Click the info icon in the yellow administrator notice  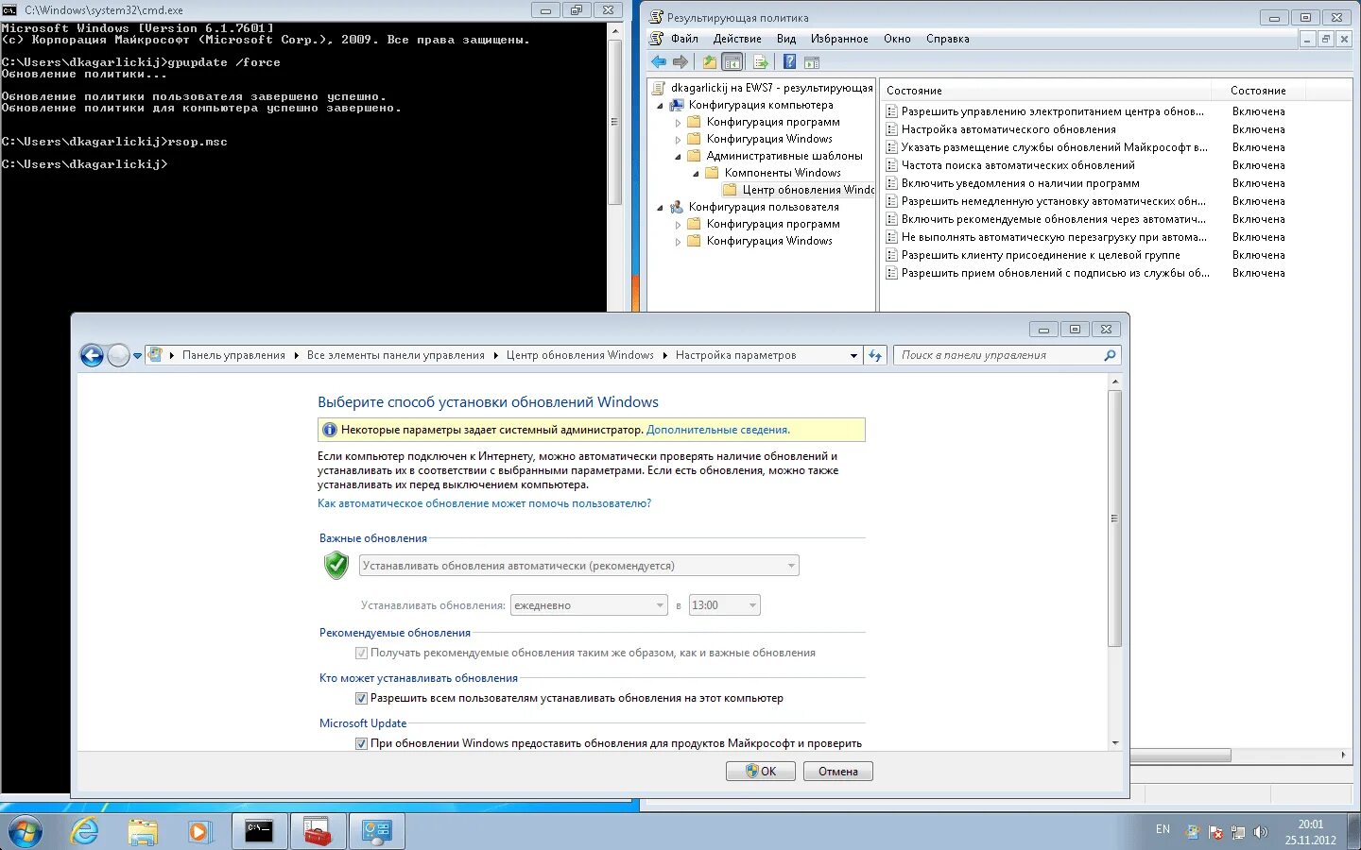(x=329, y=430)
